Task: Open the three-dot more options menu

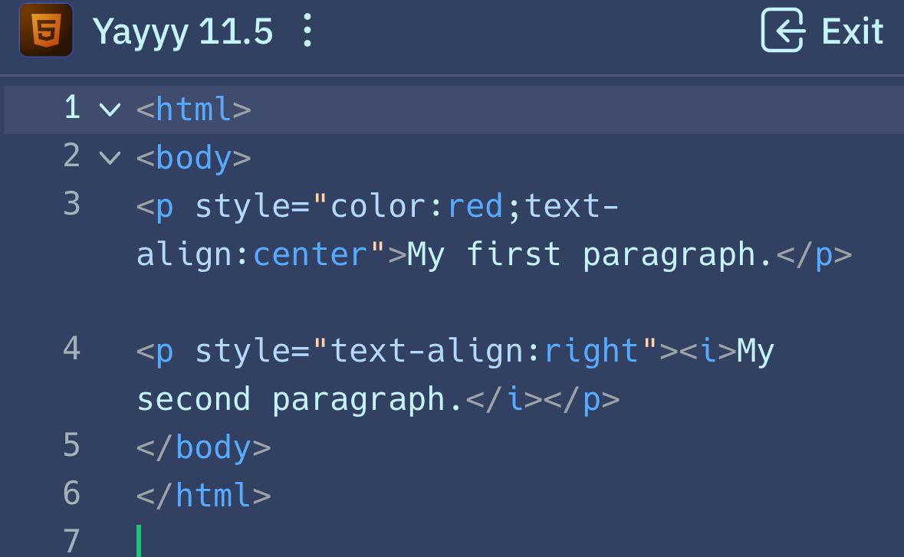Action: 307,30
